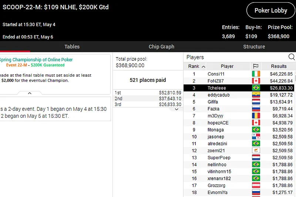Sort by the Player column header
Viewport: 296px width, 197px height.
[227, 66]
